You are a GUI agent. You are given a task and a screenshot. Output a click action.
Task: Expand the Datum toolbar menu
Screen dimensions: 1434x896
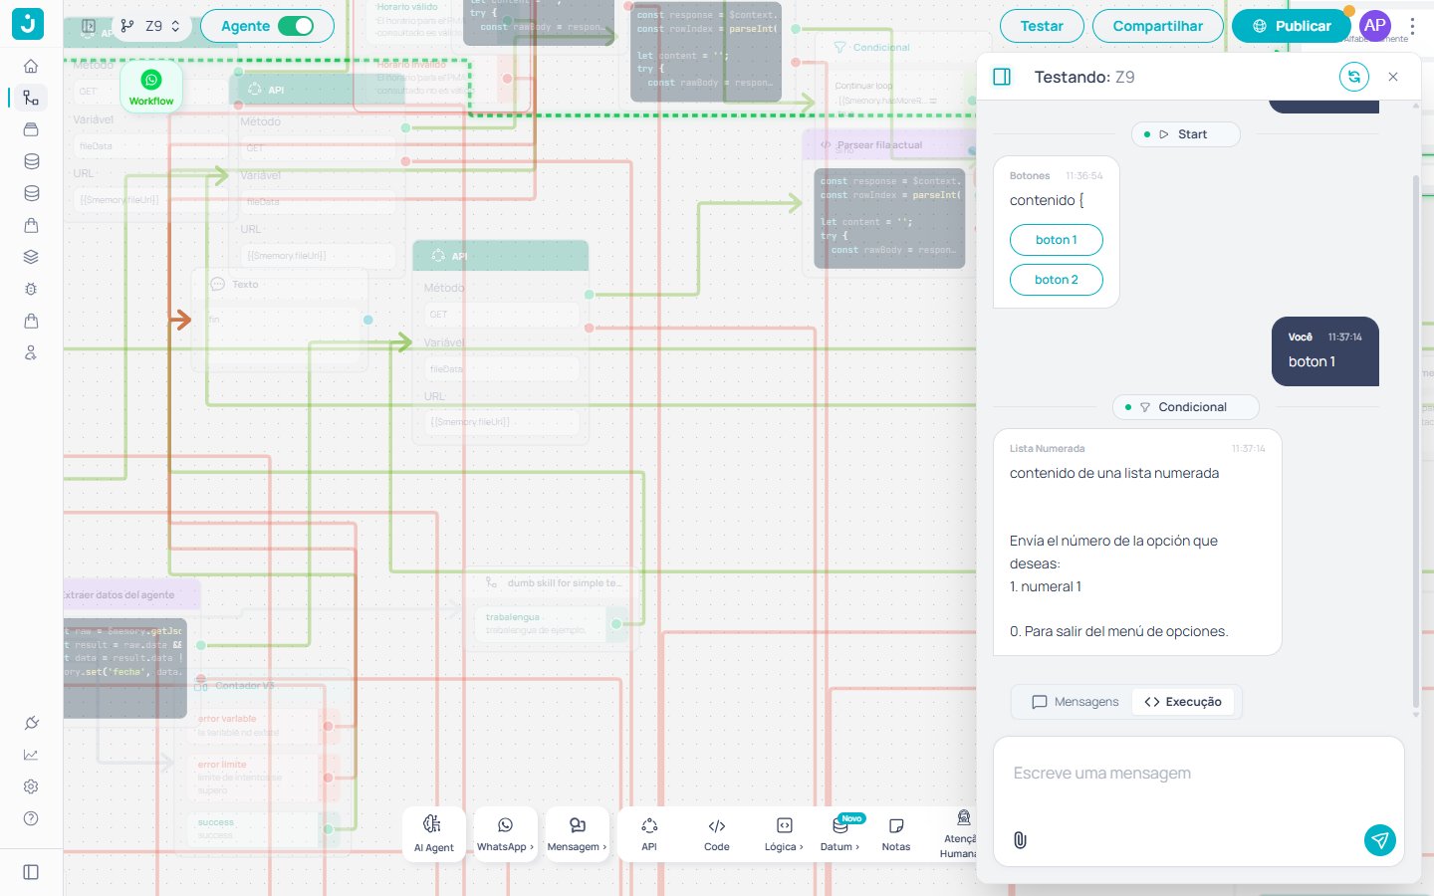point(839,834)
